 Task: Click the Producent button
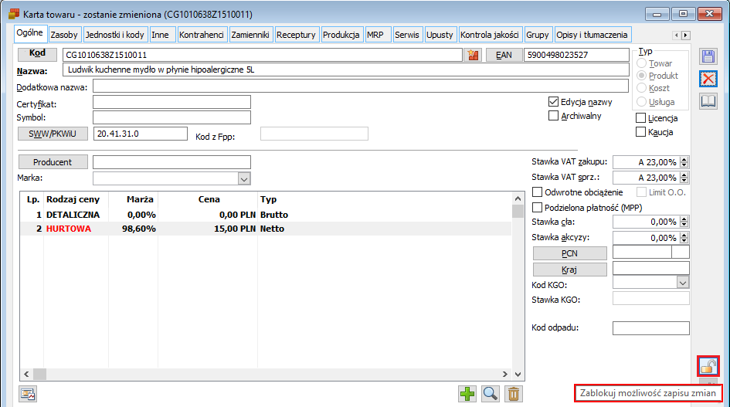tap(53, 162)
